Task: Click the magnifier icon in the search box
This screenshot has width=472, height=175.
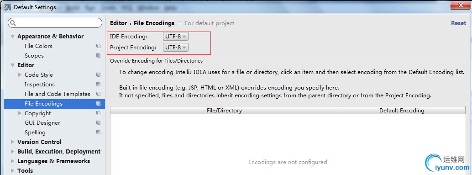Action: [13, 23]
